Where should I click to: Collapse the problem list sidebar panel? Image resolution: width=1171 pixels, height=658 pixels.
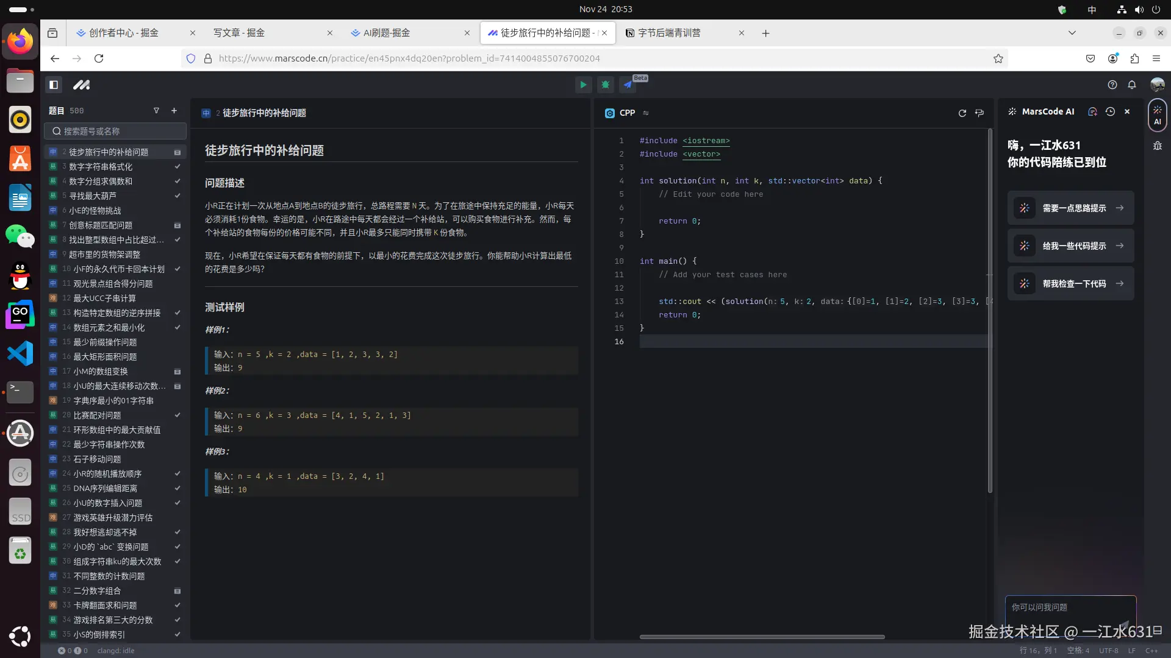54,85
